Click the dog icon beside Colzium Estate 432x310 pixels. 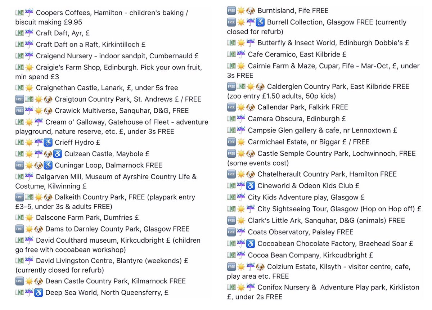click(260, 267)
